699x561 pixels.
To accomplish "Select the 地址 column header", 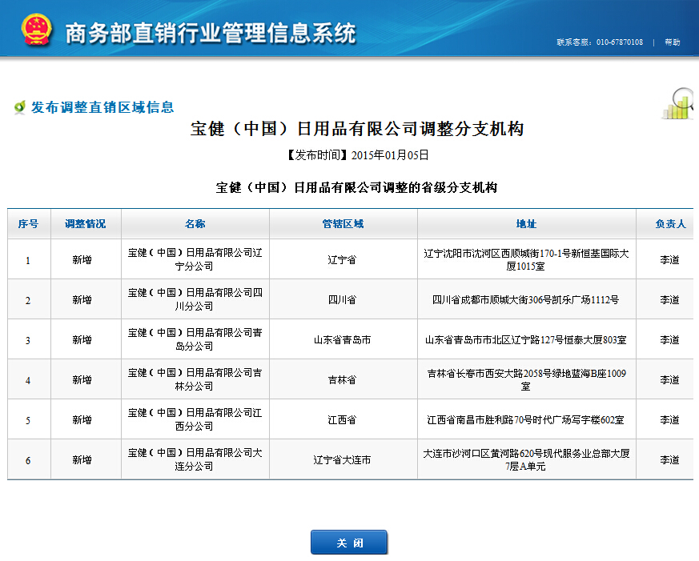I will point(526,224).
